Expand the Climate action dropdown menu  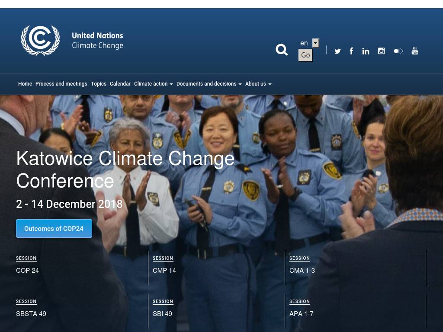(x=154, y=84)
